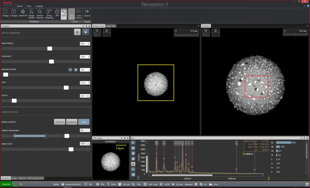
Task: Click the RSS feed icon in status bar
Action: [21, 184]
